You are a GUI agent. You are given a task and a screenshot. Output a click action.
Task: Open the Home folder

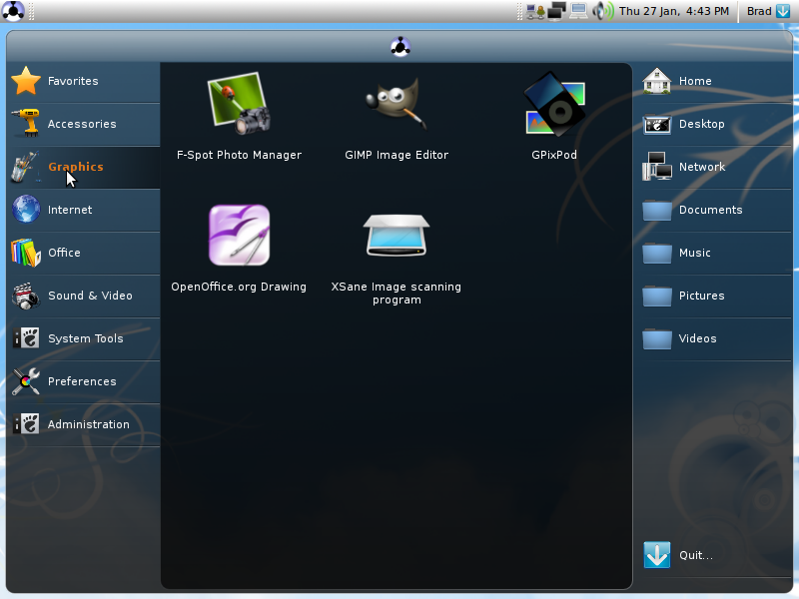(x=715, y=81)
